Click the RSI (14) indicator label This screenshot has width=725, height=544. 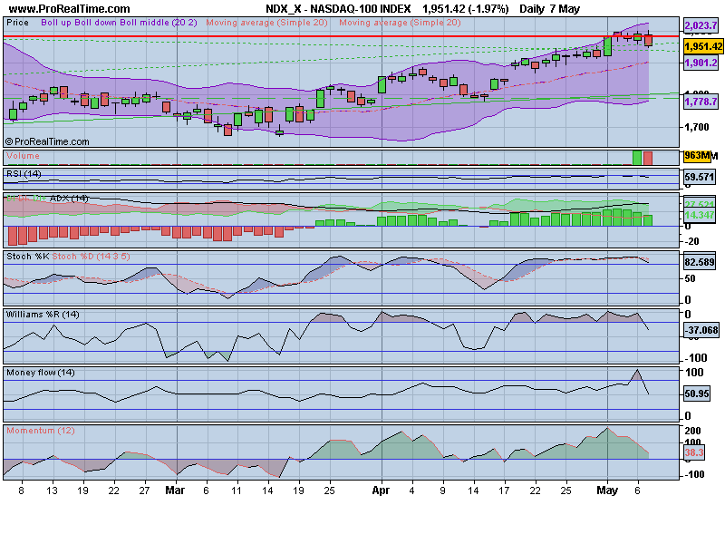(x=24, y=174)
